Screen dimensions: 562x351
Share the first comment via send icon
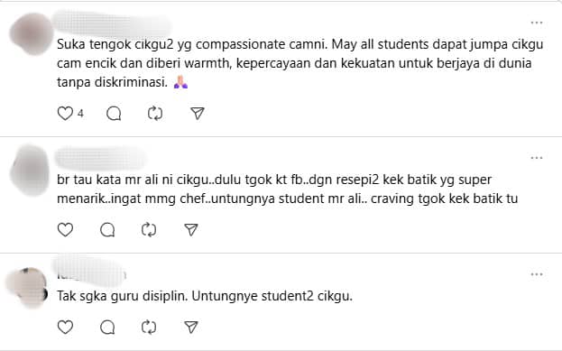point(198,114)
